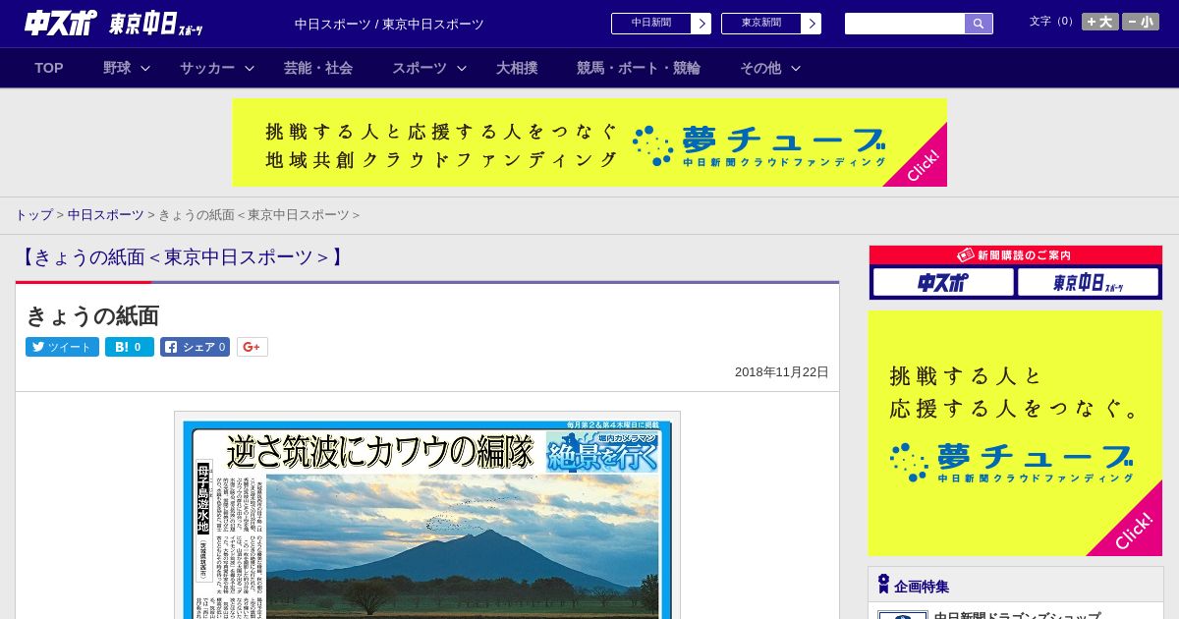This screenshot has width=1179, height=619.
Task: Click 東京中日スポーツ subscription guide button
Action: pyautogui.click(x=1089, y=282)
